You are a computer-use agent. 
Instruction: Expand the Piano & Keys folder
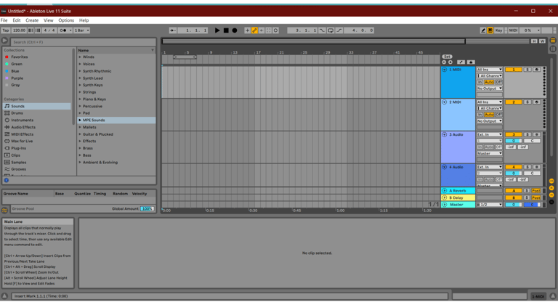(x=80, y=99)
